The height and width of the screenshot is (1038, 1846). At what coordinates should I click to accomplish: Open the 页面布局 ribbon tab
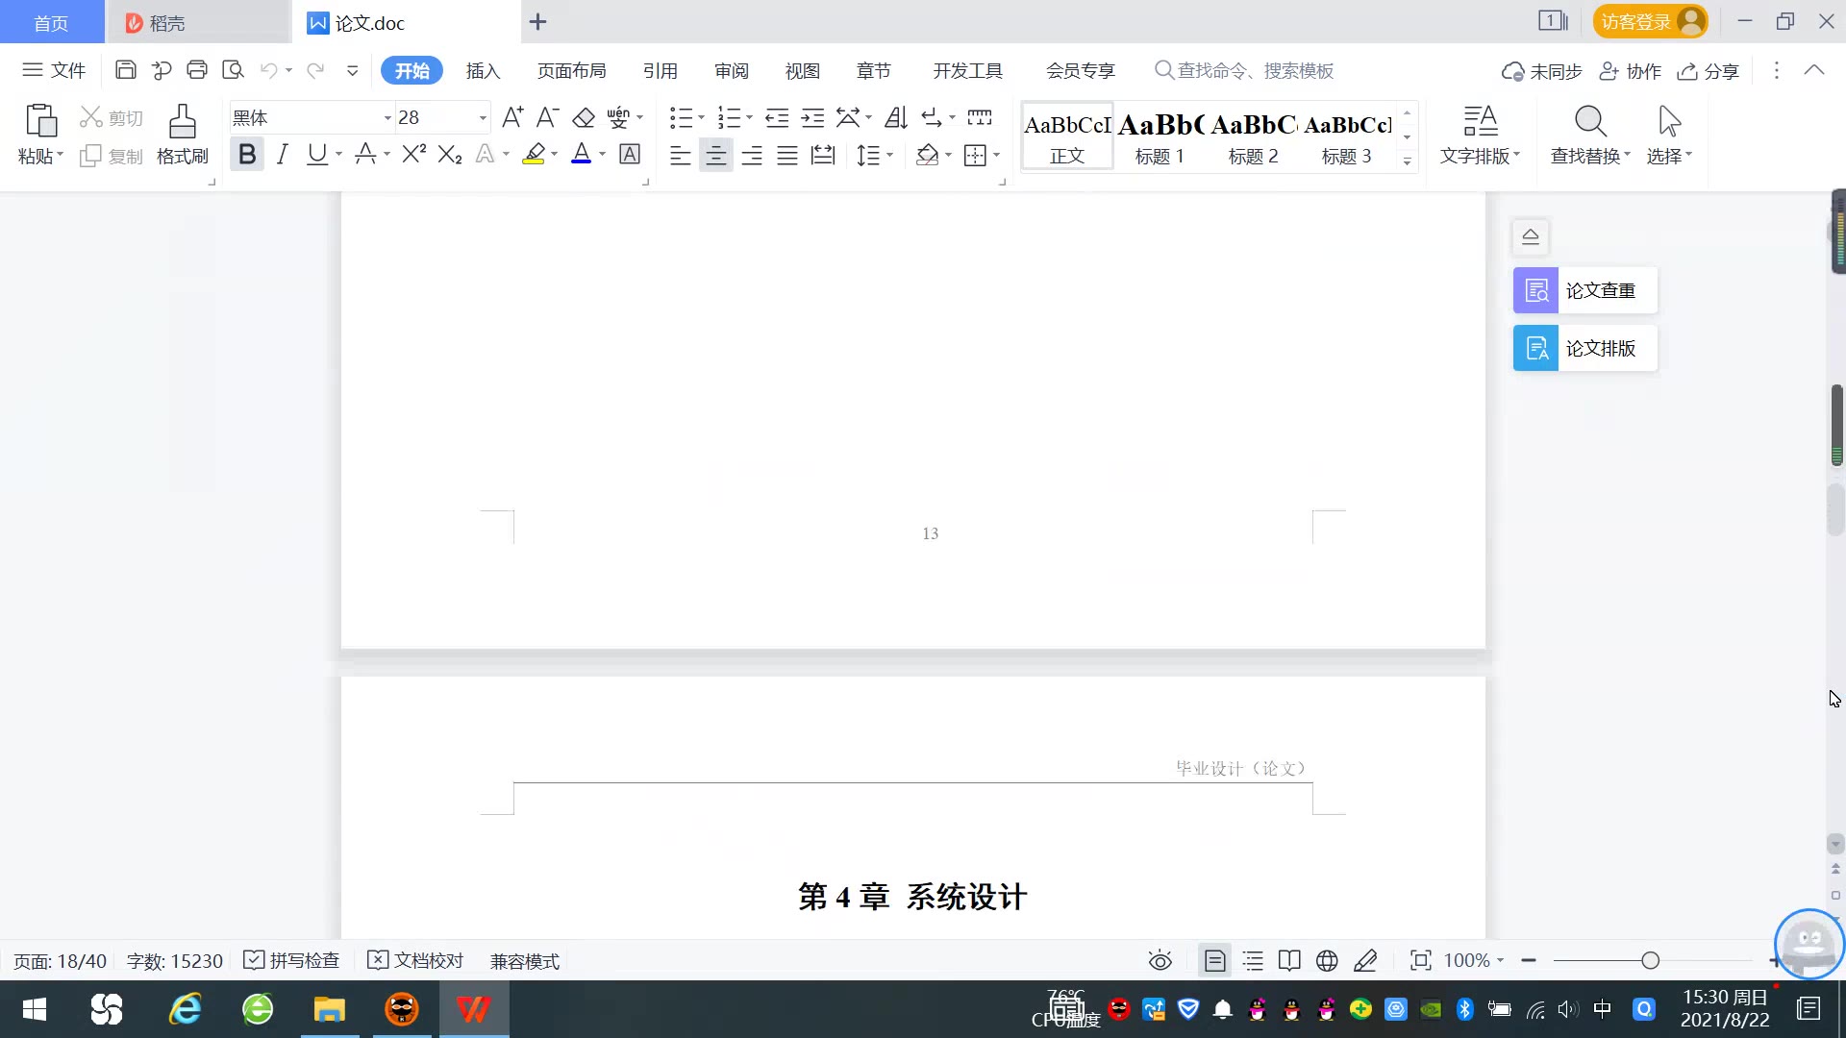coord(571,71)
